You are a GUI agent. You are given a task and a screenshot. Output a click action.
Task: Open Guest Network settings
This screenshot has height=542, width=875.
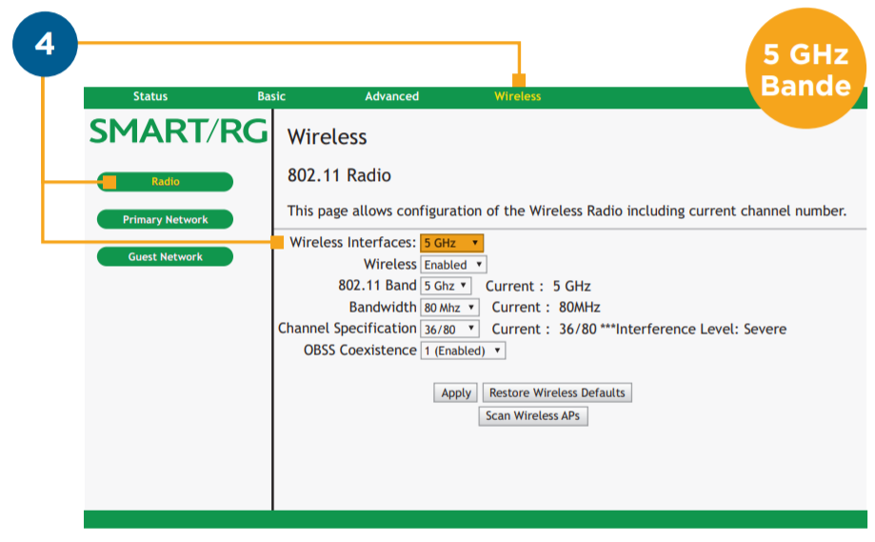165,257
